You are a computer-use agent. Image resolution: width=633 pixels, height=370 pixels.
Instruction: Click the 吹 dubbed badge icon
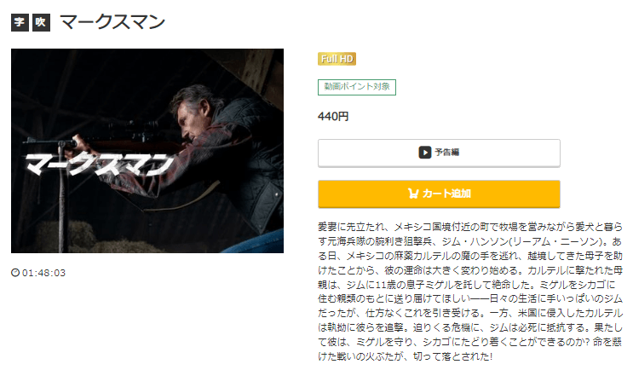click(x=41, y=22)
